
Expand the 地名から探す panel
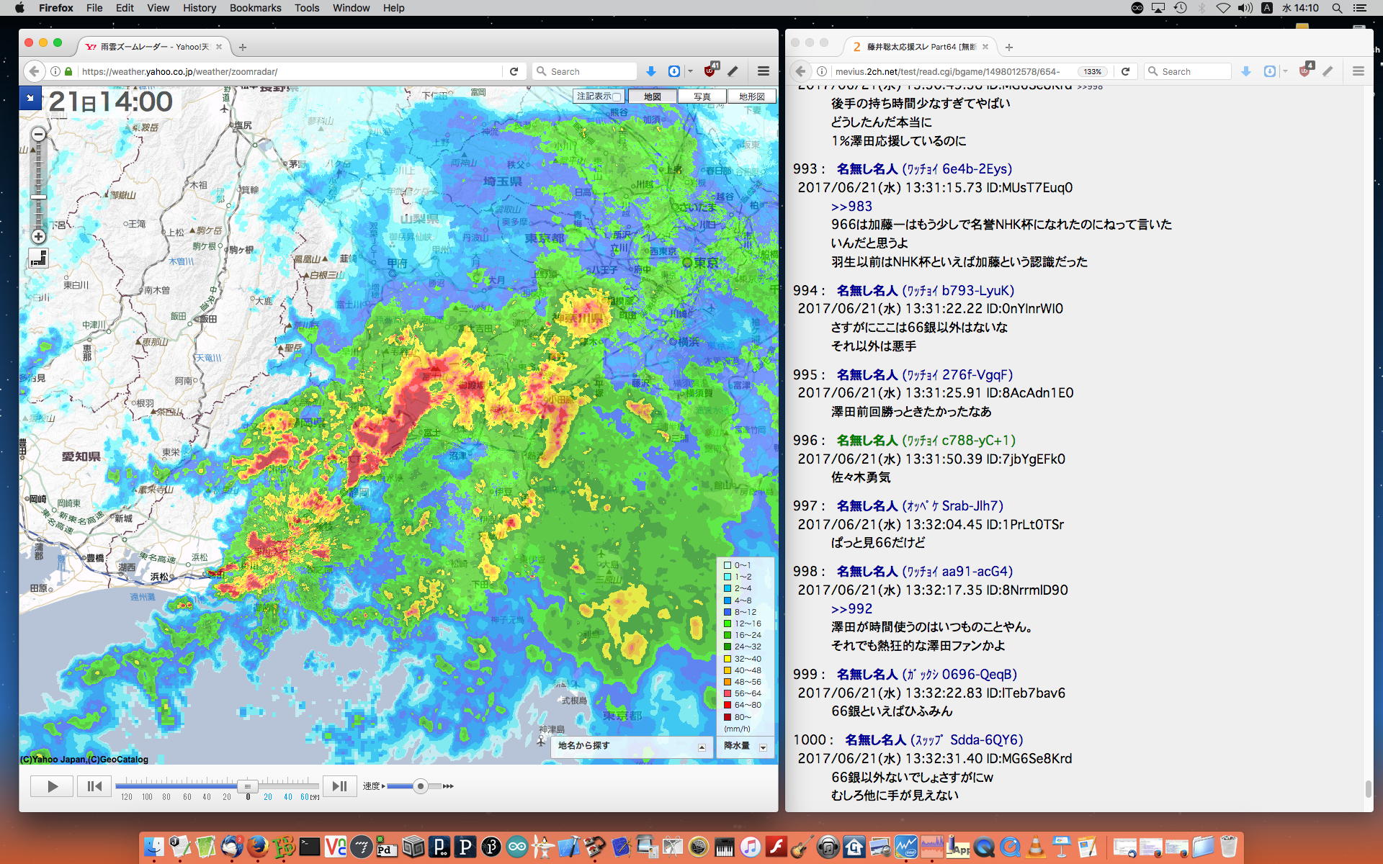click(x=702, y=747)
